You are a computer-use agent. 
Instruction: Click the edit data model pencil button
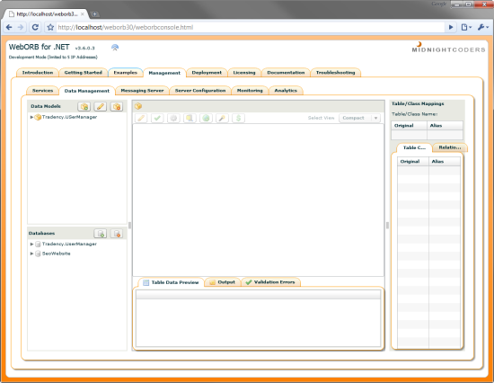[101, 107]
